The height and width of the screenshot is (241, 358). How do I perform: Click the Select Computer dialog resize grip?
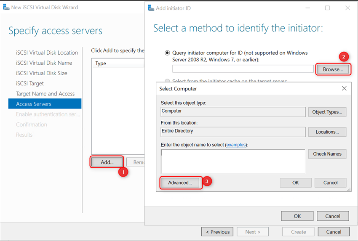click(349, 189)
